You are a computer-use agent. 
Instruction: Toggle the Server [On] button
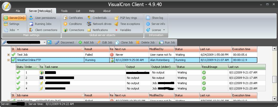(15, 18)
